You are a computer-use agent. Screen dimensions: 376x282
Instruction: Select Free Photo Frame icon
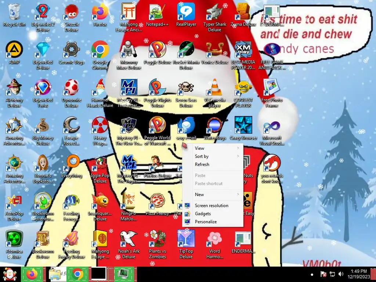pos(272,87)
